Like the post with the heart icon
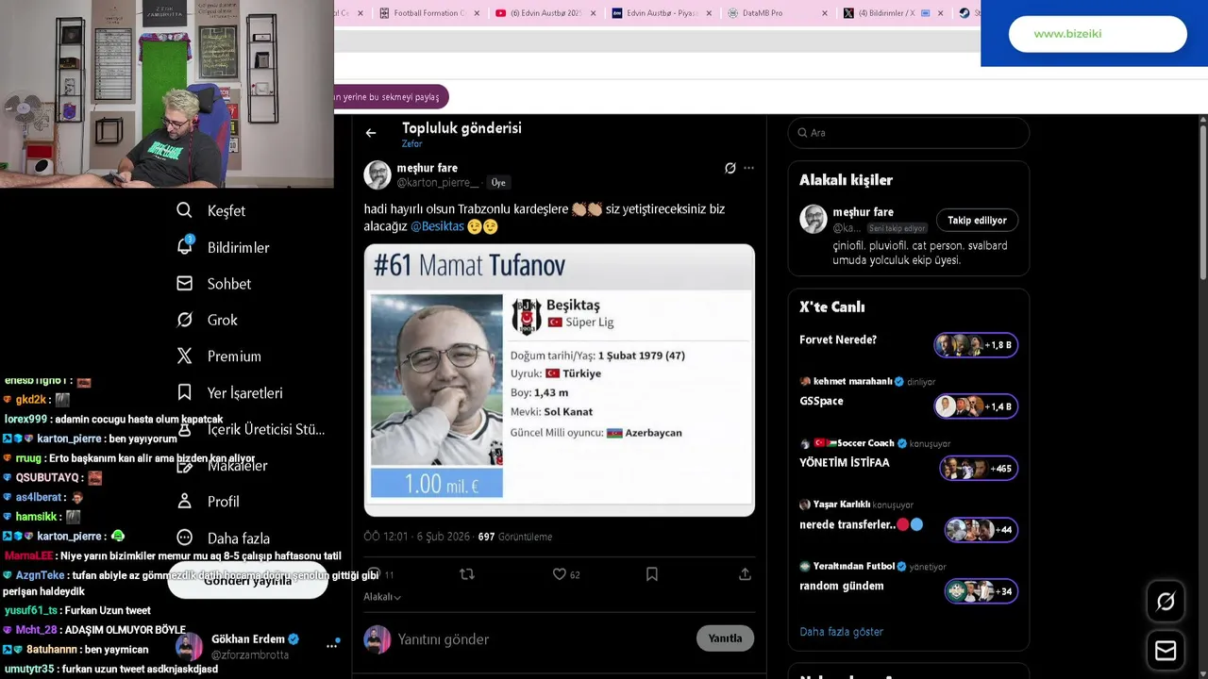Viewport: 1208px width, 679px height. [x=560, y=573]
